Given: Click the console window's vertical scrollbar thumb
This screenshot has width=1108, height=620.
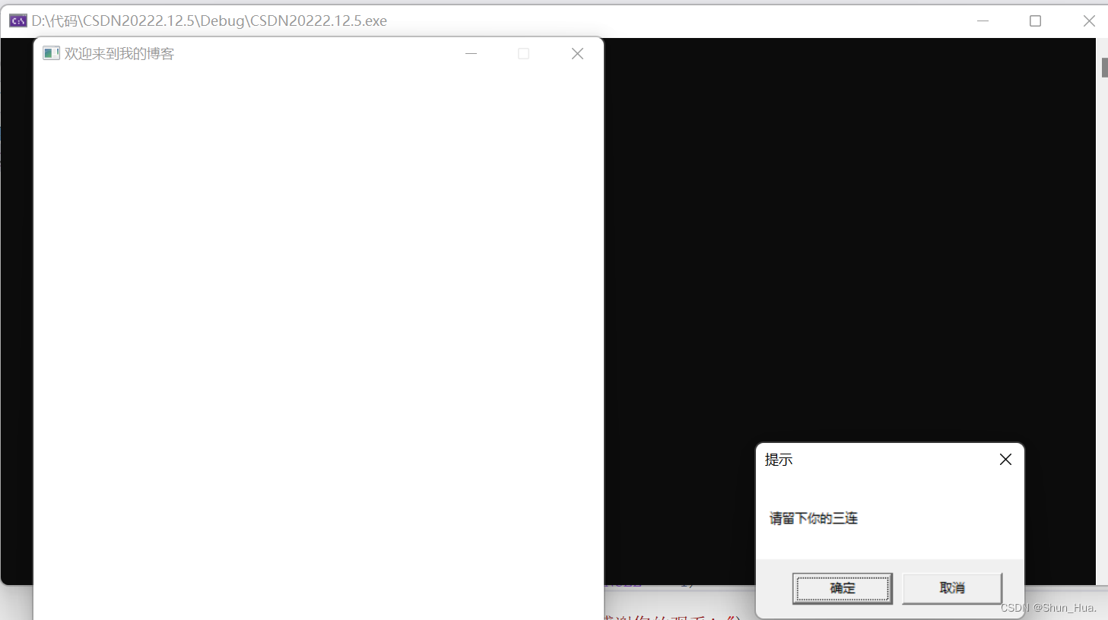Looking at the screenshot, I should (x=1104, y=67).
